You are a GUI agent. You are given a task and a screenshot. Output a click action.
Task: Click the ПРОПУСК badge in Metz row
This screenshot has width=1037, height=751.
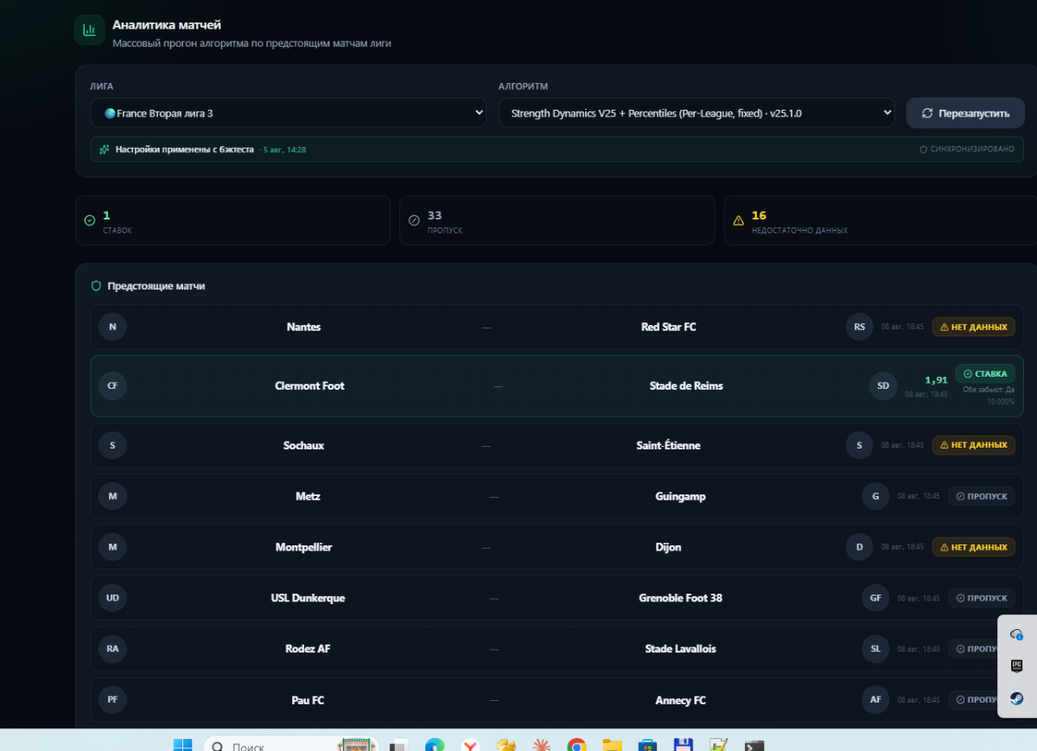tap(981, 496)
